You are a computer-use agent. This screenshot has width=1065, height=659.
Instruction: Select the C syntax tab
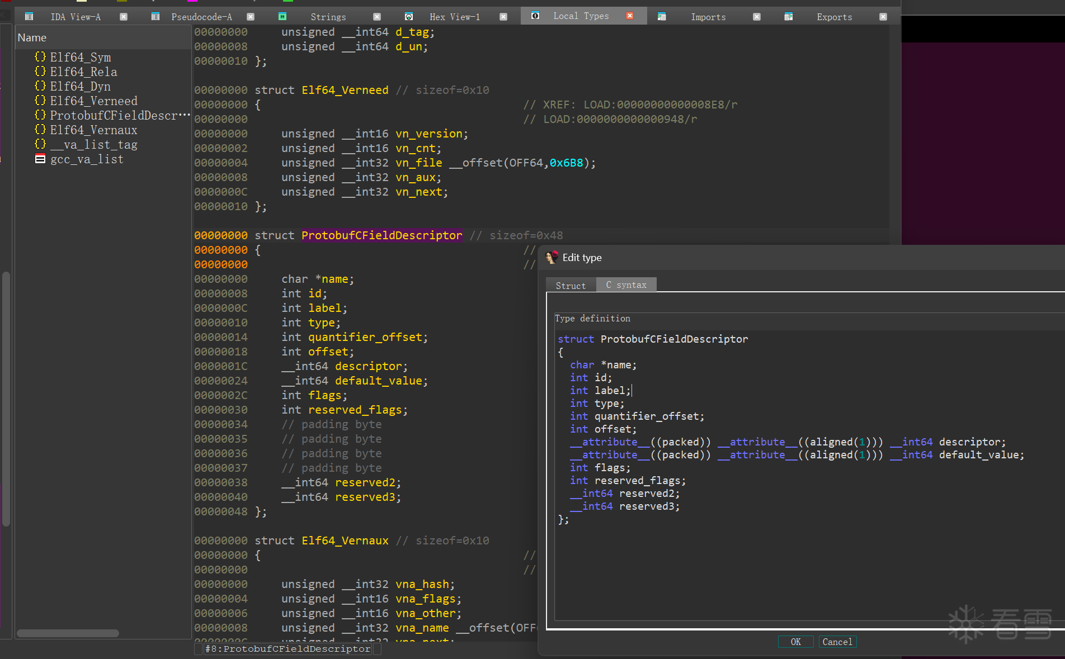(626, 285)
